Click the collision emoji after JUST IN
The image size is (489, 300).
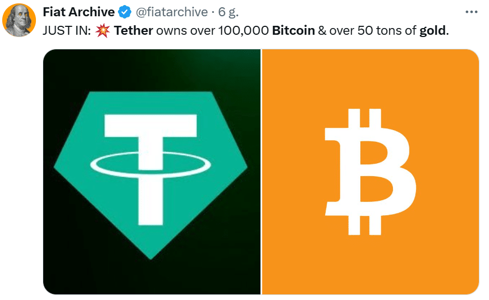click(x=102, y=30)
